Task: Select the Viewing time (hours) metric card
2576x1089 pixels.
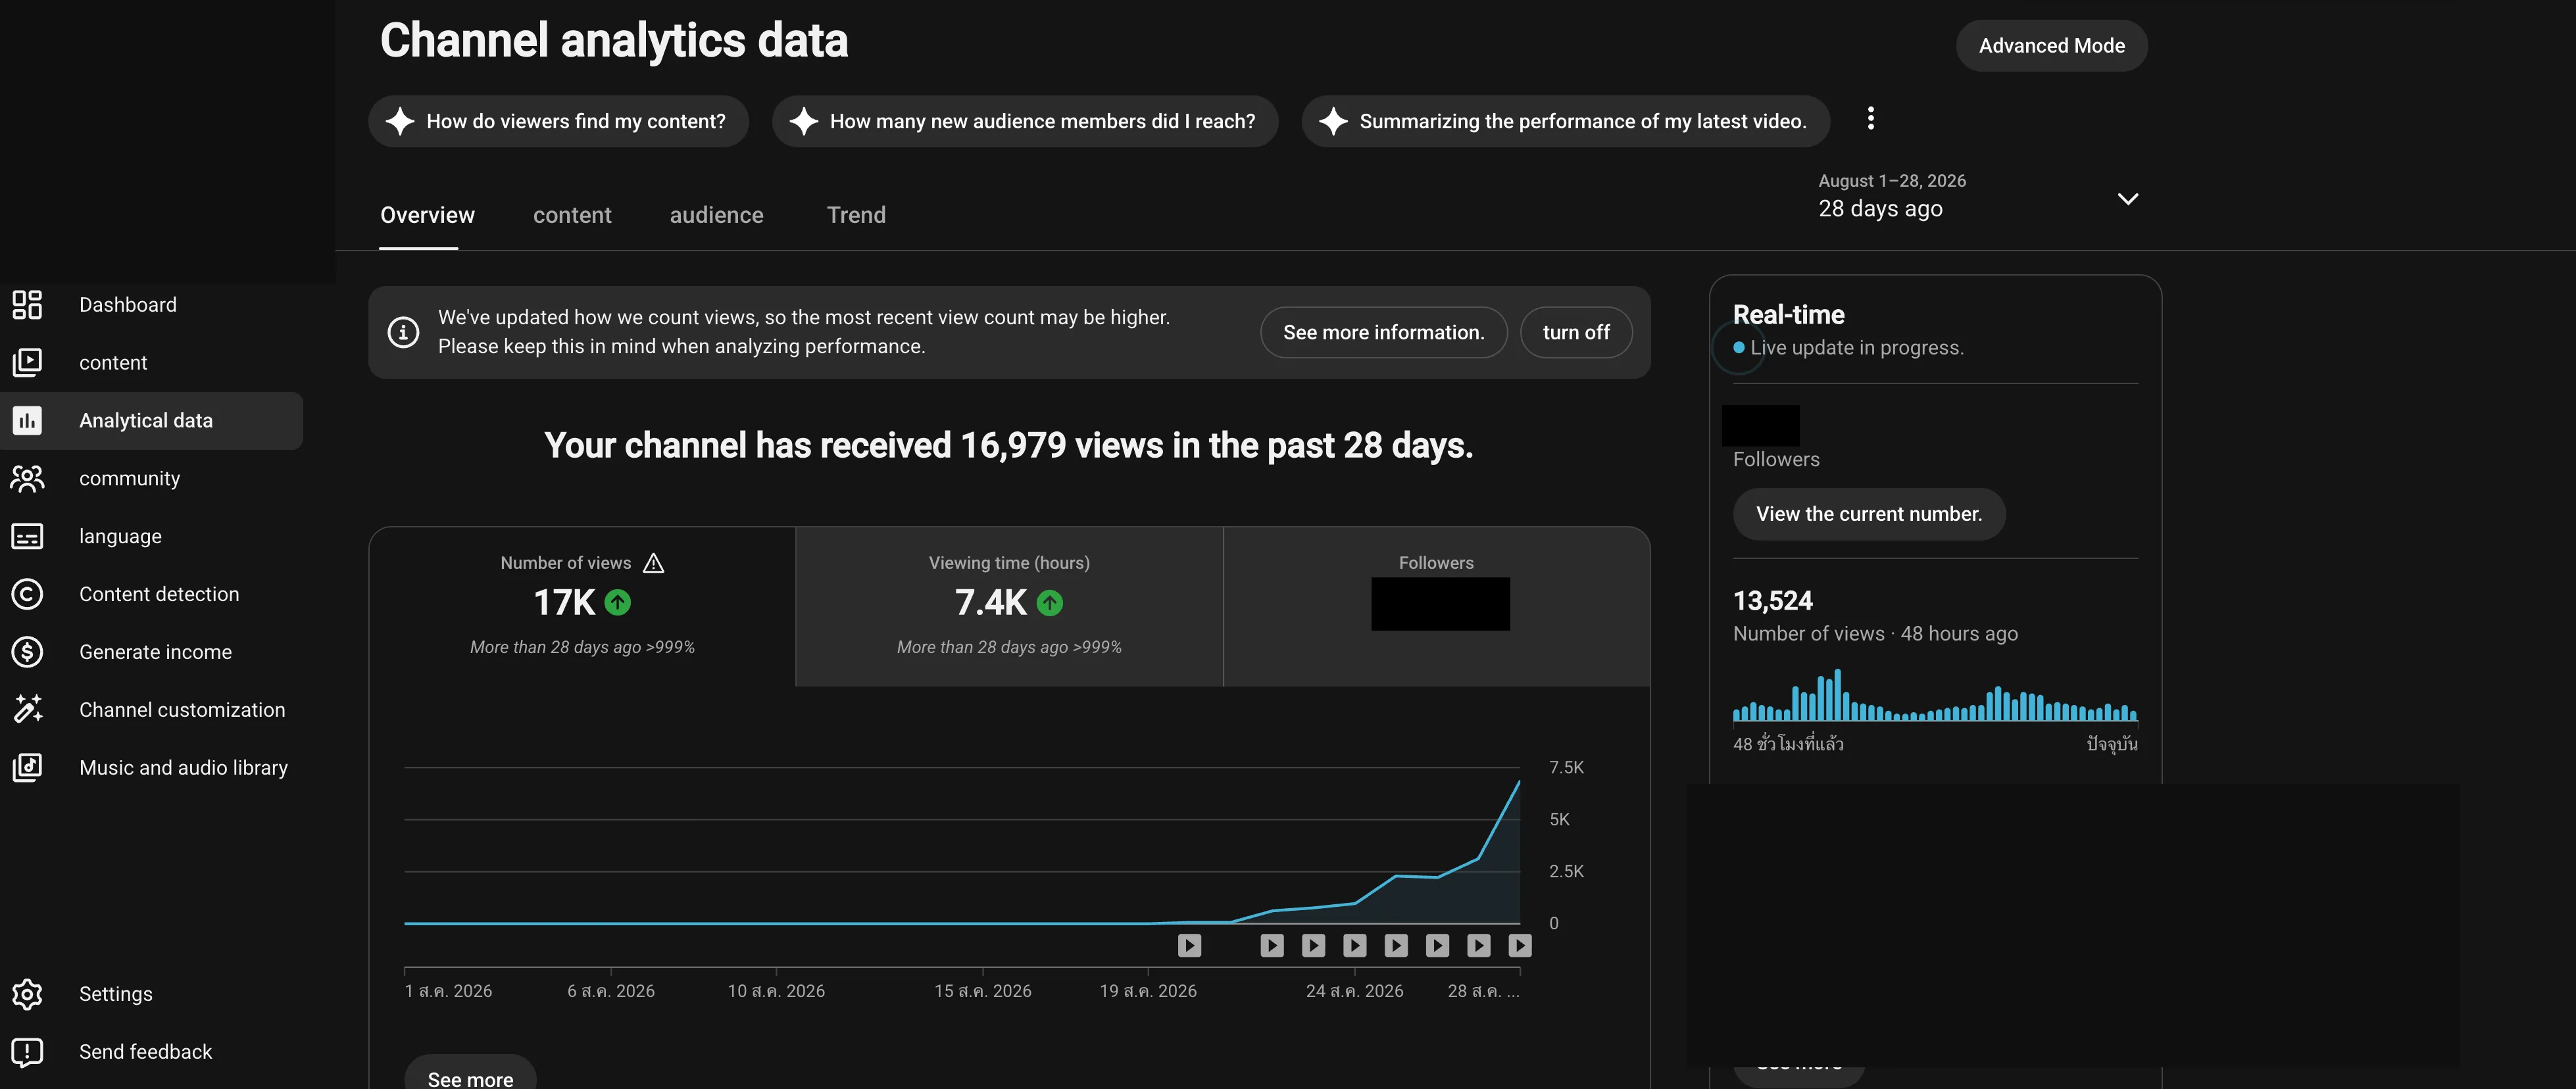Action: pos(1009,607)
